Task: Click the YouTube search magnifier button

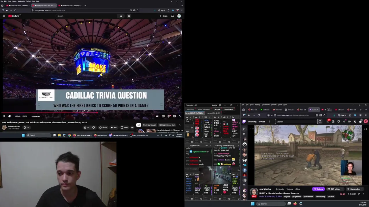Action: click(121, 16)
